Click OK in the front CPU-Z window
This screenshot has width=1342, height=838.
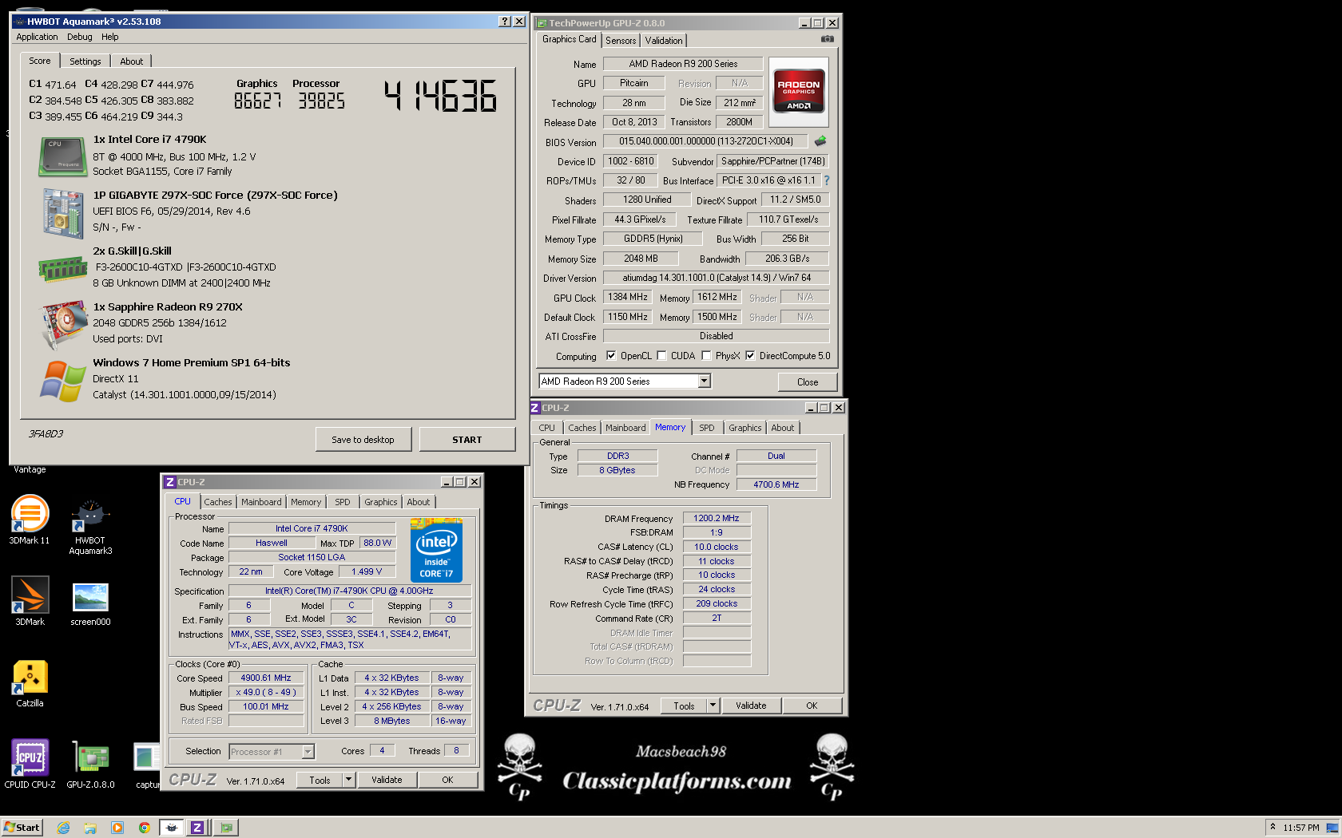pyautogui.click(x=447, y=780)
